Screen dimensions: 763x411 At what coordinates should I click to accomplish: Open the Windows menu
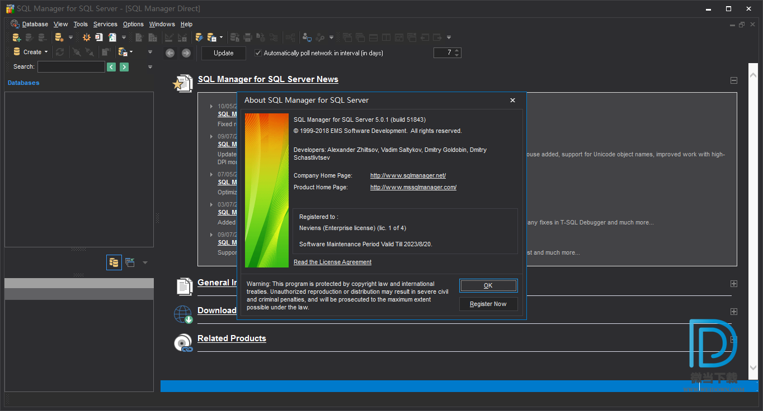(x=162, y=24)
